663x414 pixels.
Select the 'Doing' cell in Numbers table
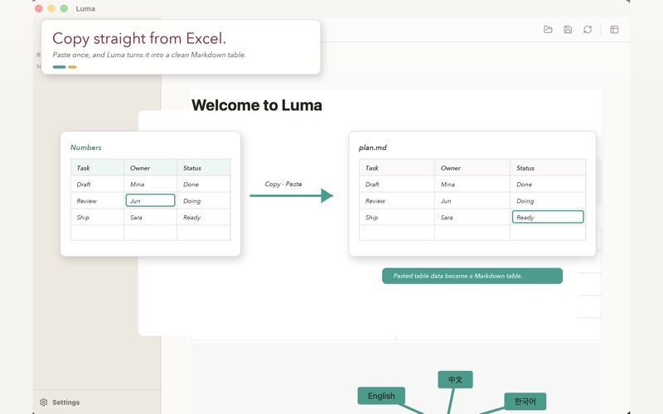[204, 200]
